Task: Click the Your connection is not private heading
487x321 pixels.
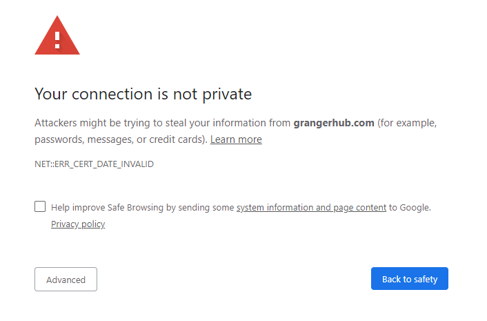Action: (143, 93)
